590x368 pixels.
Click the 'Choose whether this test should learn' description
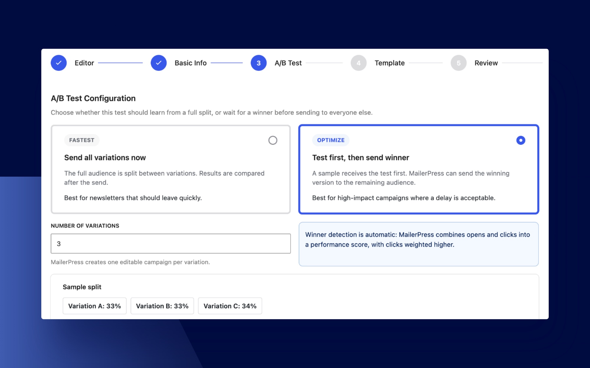pos(212,112)
